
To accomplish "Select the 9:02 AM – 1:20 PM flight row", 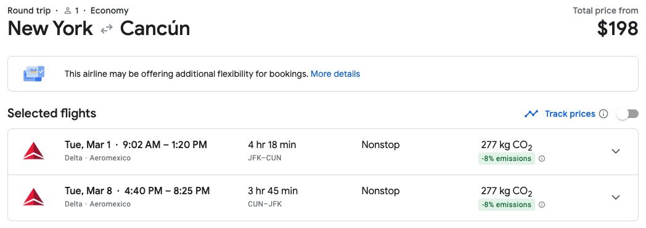I will [323, 152].
